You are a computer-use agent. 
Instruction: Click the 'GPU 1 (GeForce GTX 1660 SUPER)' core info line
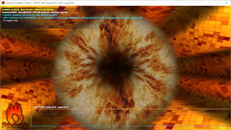point(72,18)
